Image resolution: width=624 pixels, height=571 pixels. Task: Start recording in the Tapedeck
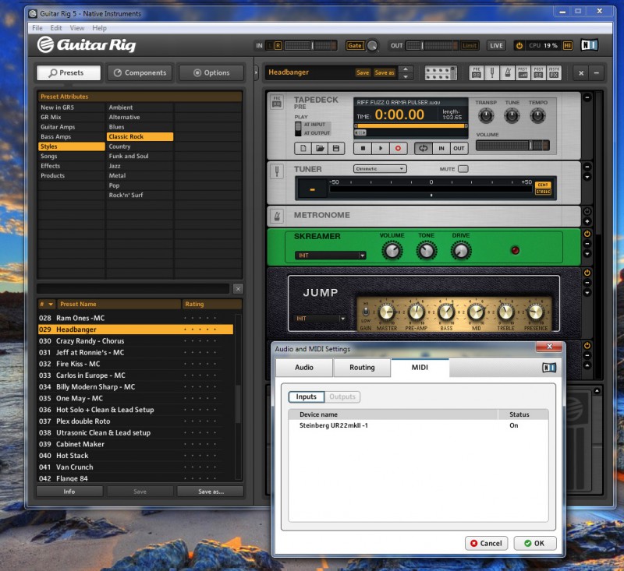398,148
